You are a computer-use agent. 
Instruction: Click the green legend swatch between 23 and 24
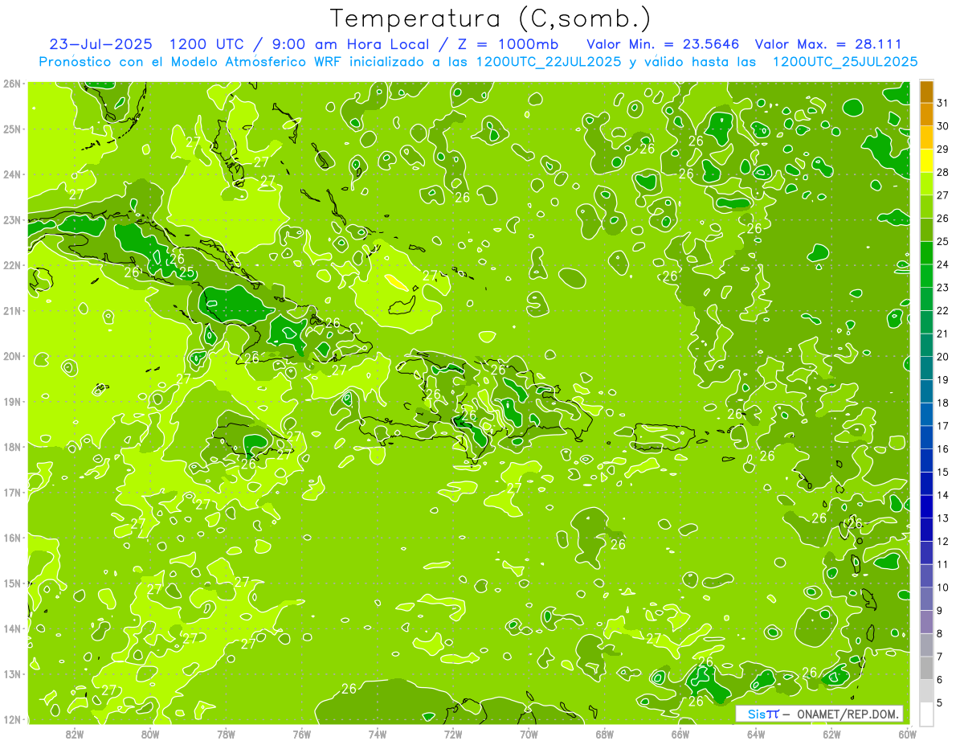click(x=926, y=276)
